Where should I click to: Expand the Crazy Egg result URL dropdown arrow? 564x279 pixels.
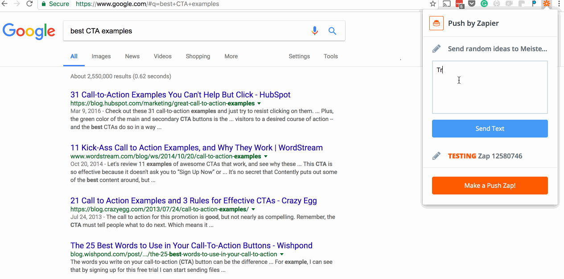pyautogui.click(x=253, y=209)
